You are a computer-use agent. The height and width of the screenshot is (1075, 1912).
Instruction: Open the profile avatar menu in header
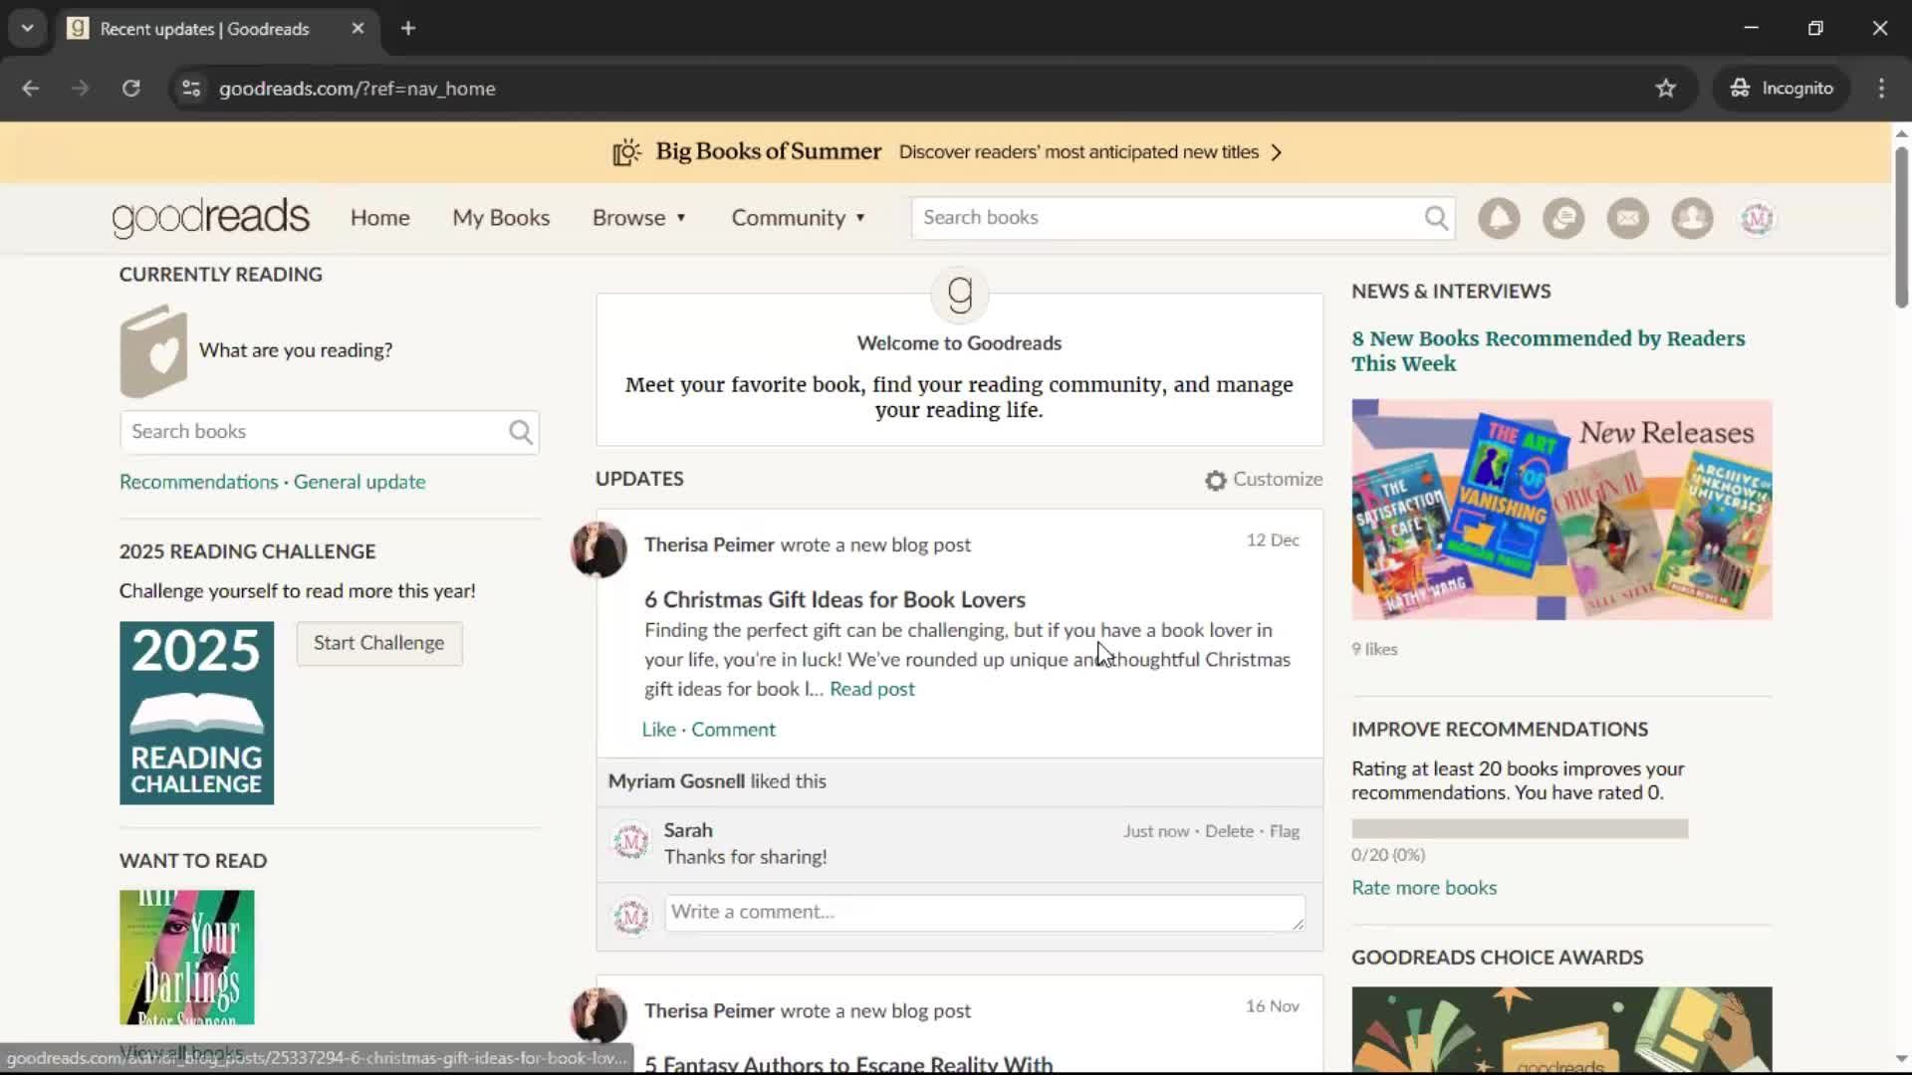click(x=1758, y=218)
